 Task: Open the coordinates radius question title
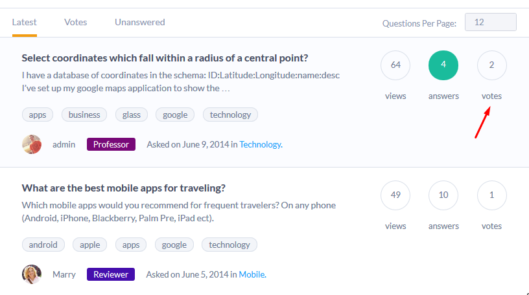pyautogui.click(x=165, y=58)
